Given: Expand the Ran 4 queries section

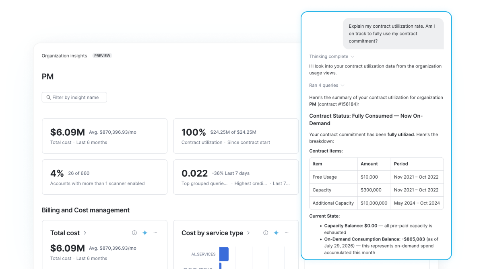Looking at the screenshot, I should point(327,85).
